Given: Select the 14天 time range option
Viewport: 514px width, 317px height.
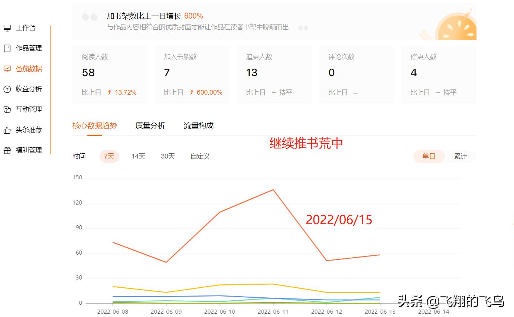Looking at the screenshot, I should [138, 156].
